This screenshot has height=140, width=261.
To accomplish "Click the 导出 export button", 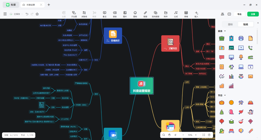I will (239, 14).
